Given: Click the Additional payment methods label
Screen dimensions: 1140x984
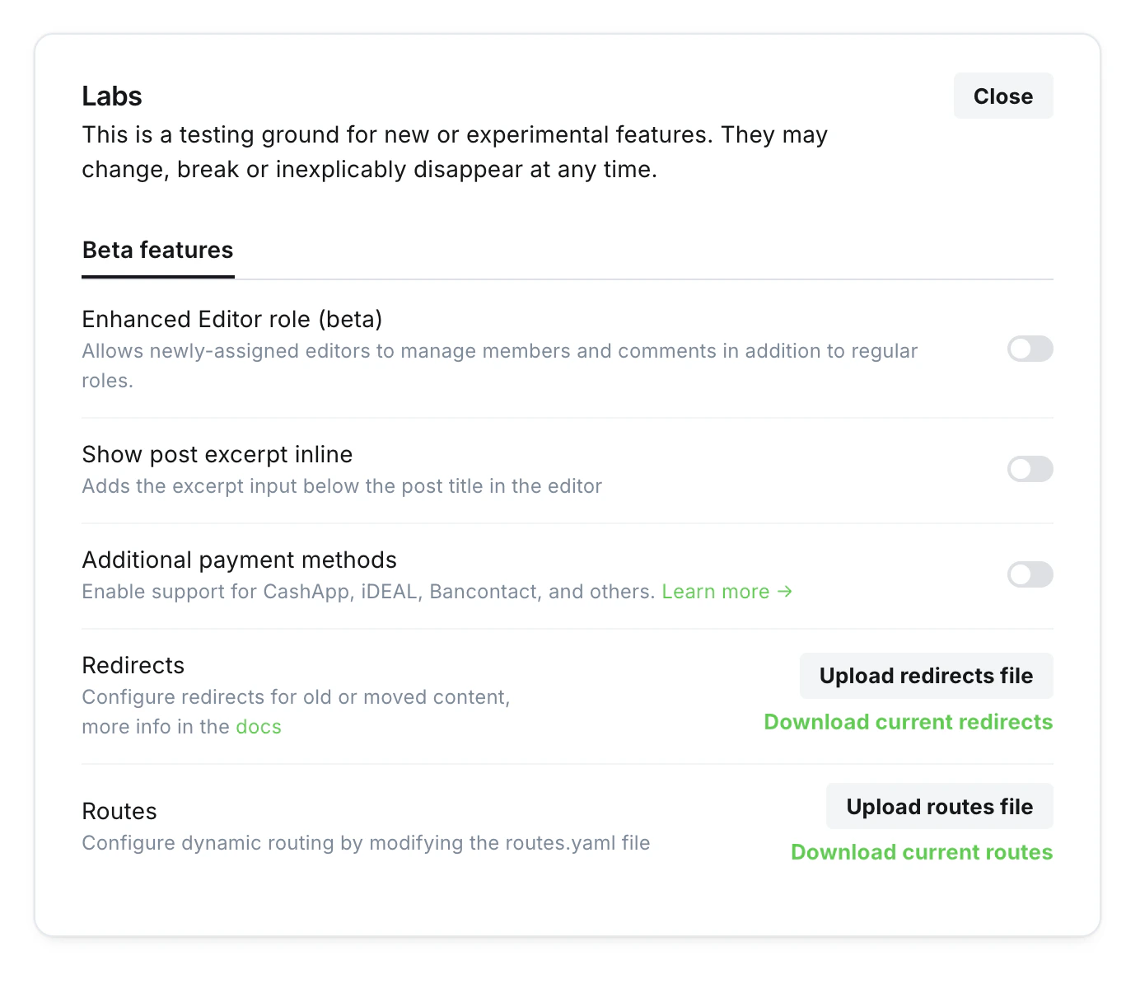Looking at the screenshot, I should click(240, 560).
